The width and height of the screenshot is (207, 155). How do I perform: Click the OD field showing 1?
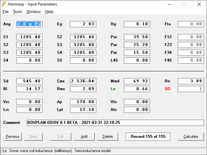pyautogui.click(x=191, y=89)
